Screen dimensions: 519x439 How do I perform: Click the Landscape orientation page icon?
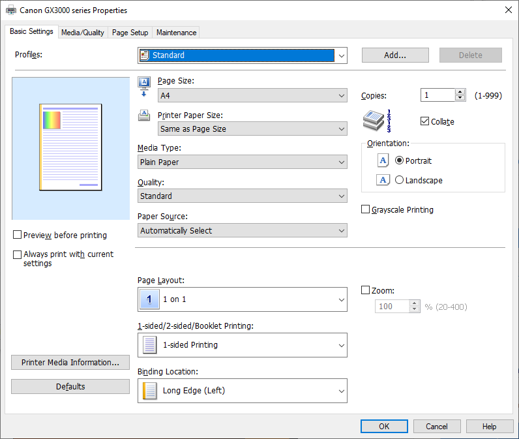383,180
